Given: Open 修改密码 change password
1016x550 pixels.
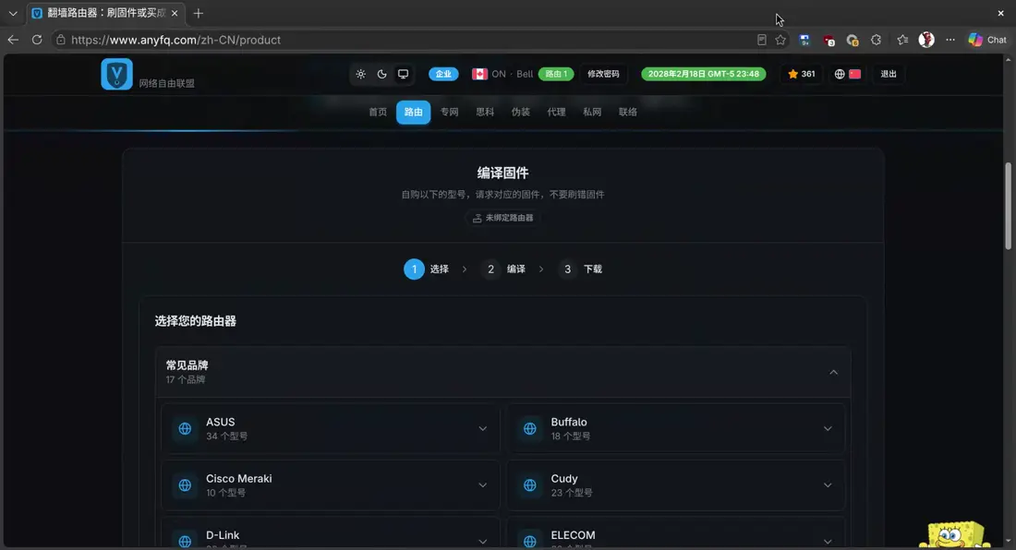Looking at the screenshot, I should coord(603,74).
